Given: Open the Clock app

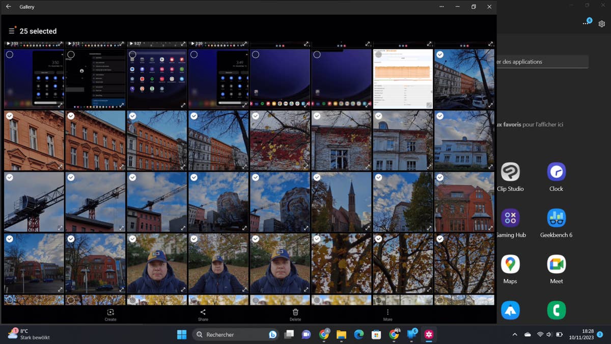Looking at the screenshot, I should [x=556, y=172].
